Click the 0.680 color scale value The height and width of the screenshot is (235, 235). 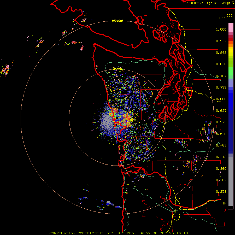[x=221, y=99]
